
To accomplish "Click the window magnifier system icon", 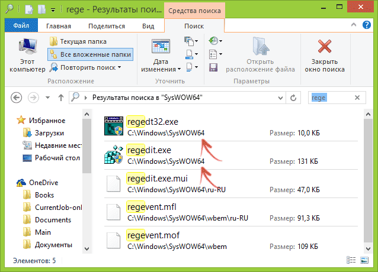I will (9, 9).
